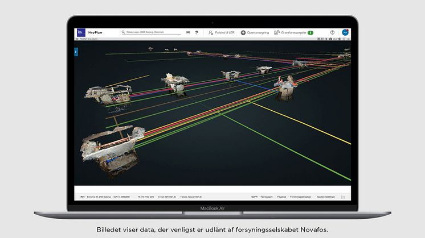Click the layers icon beside search bar
Viewport: 425px width, 238px height.
[189, 32]
